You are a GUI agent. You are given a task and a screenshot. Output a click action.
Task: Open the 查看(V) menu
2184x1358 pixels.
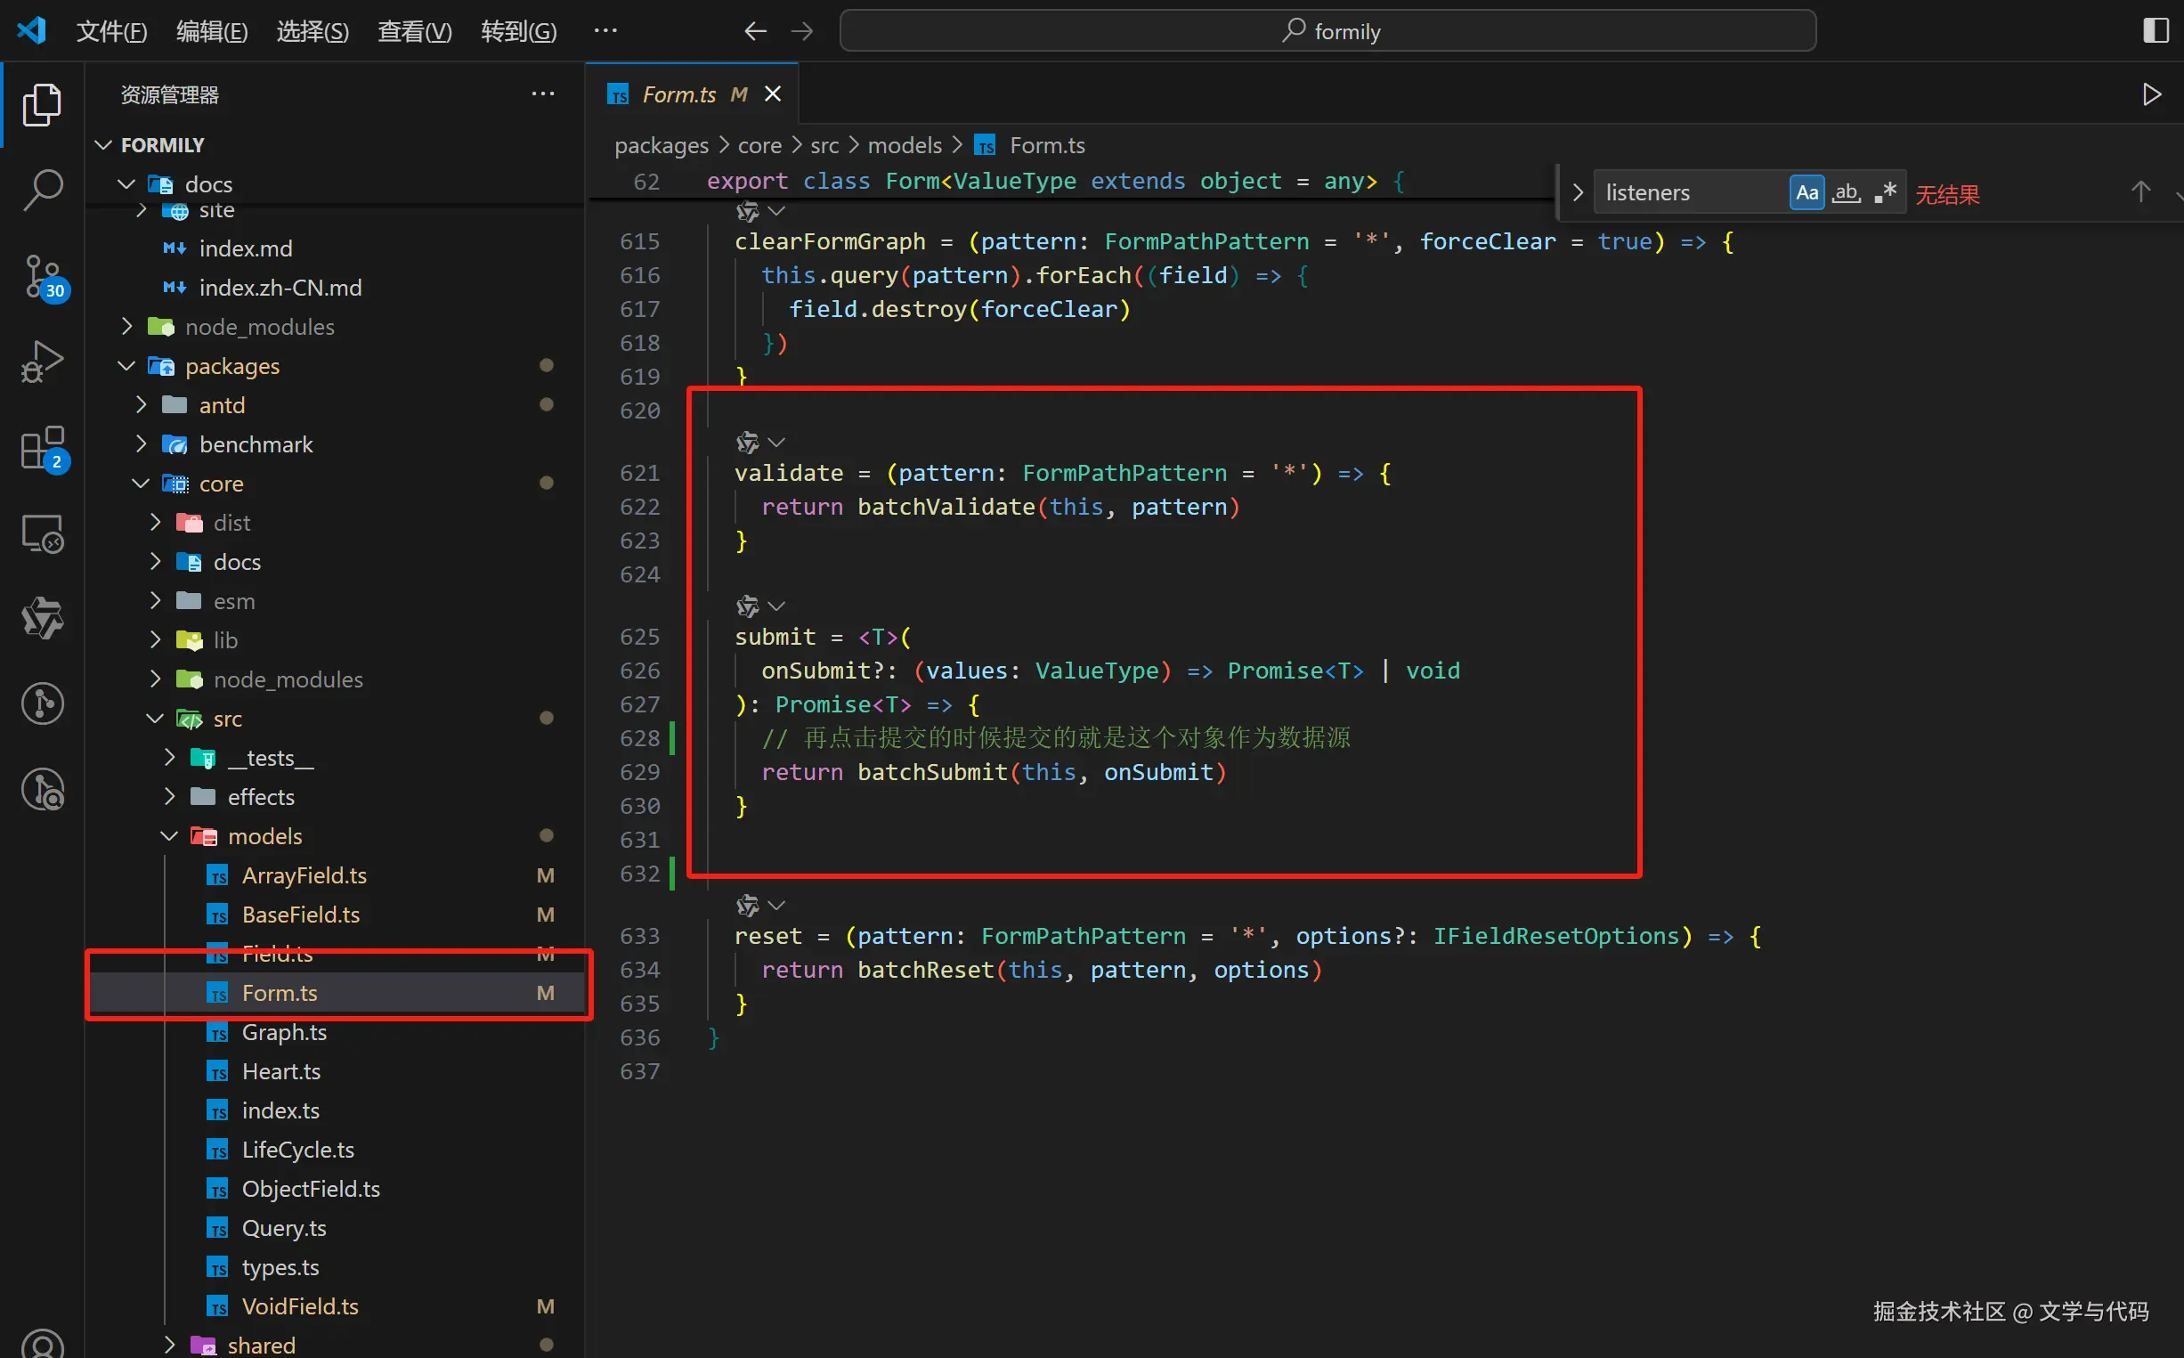click(414, 31)
